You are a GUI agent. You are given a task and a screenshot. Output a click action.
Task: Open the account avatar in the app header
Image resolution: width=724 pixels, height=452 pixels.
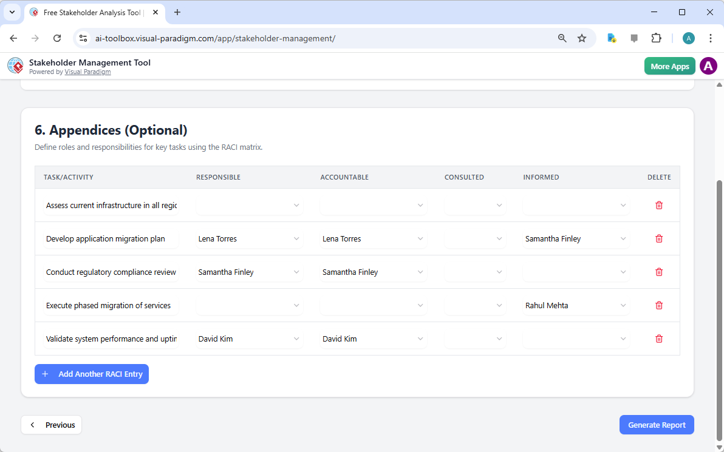[708, 66]
